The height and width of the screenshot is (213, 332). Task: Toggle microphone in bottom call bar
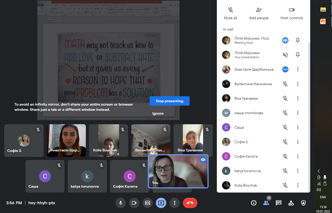pos(120,203)
